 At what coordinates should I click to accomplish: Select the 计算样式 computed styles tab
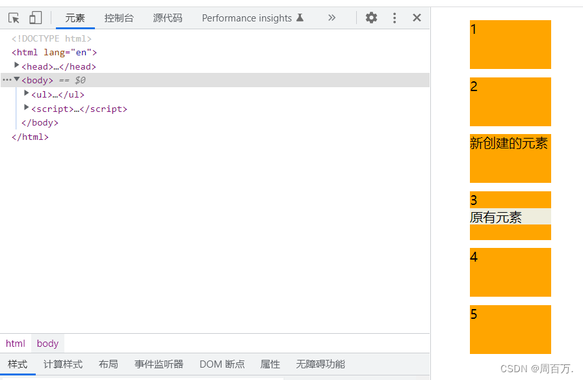point(63,364)
